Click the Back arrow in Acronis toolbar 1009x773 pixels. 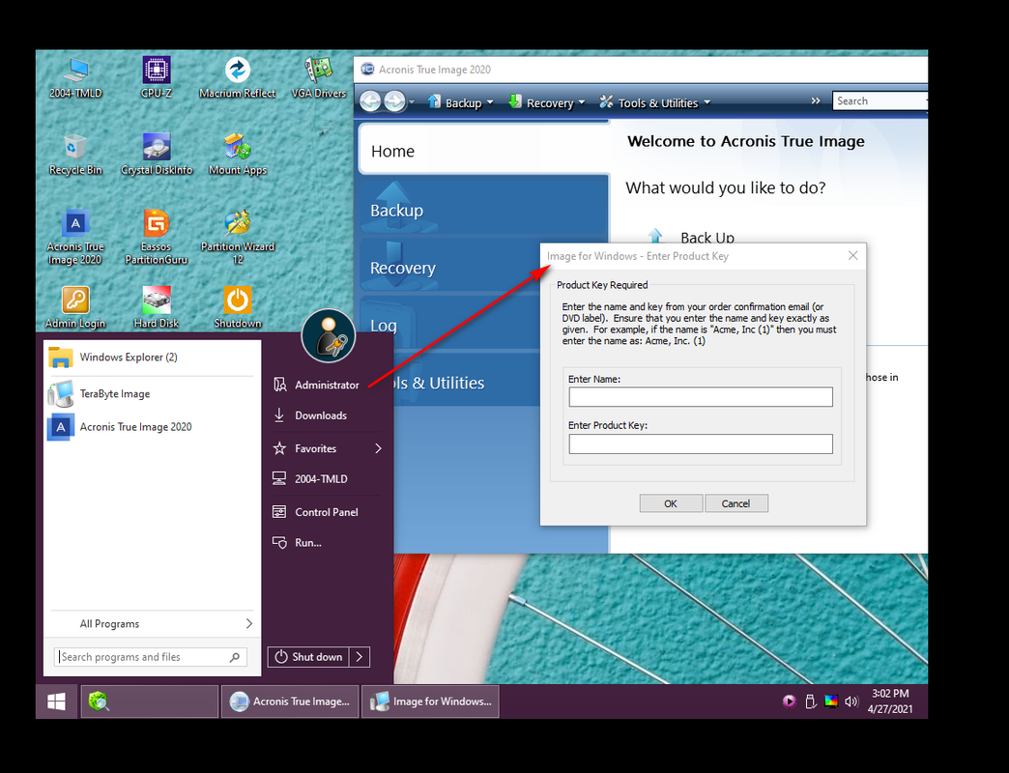pos(370,101)
